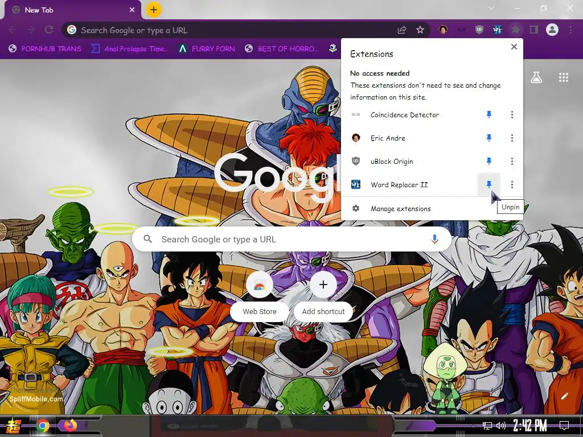Click the share page icon in address bar

pyautogui.click(x=402, y=30)
